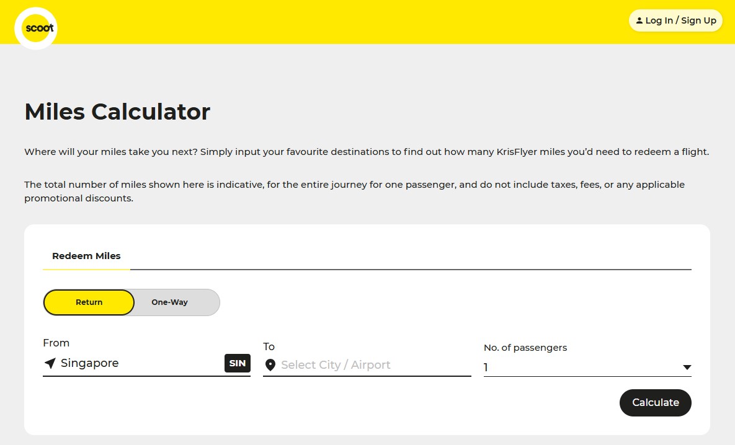
Task: Switch to One-Way trip
Action: [x=169, y=302]
